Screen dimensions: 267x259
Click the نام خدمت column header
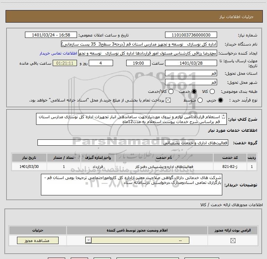click(x=164, y=157)
